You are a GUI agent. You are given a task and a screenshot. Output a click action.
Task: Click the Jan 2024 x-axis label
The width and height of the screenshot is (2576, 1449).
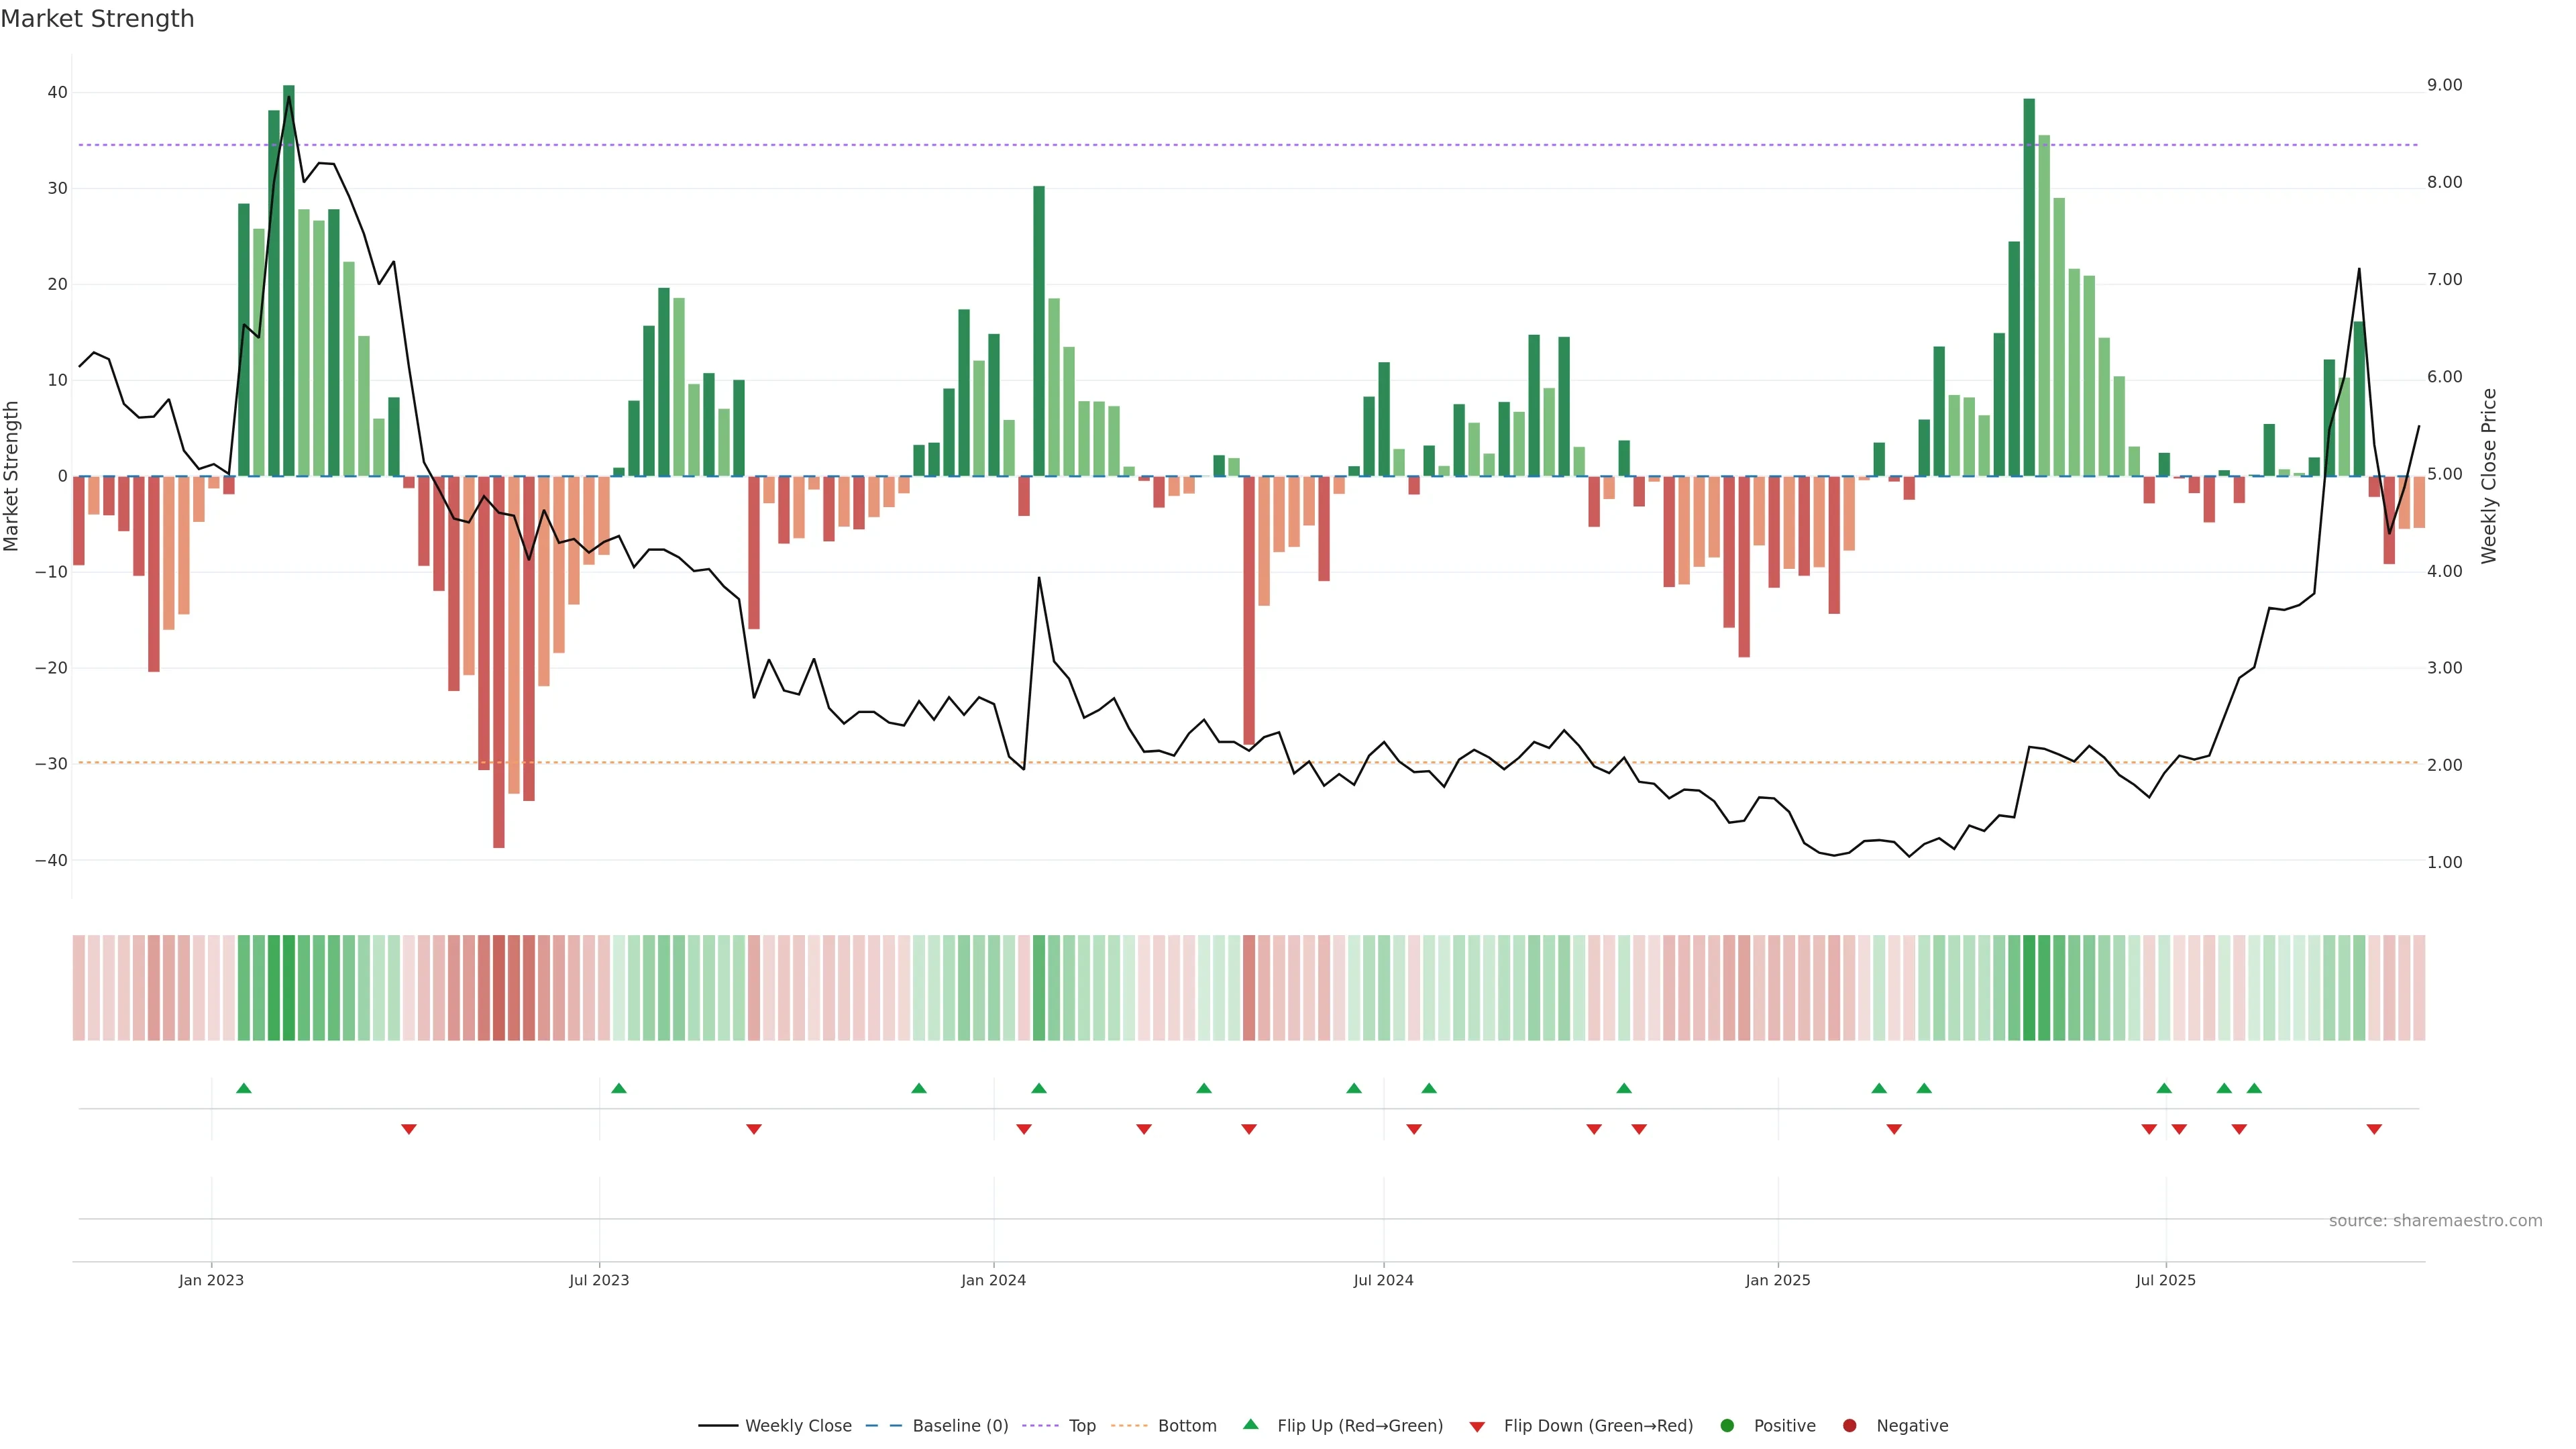(x=993, y=1280)
